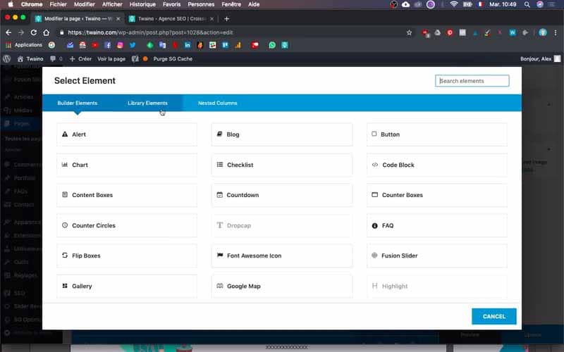Click the Content Boxes element icon
The height and width of the screenshot is (352, 564).
tap(65, 195)
